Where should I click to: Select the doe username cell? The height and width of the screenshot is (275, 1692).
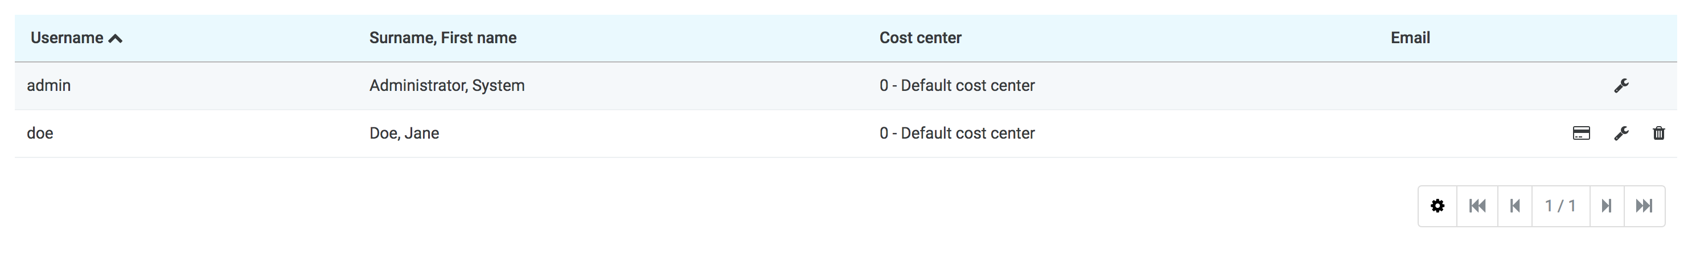coord(40,134)
